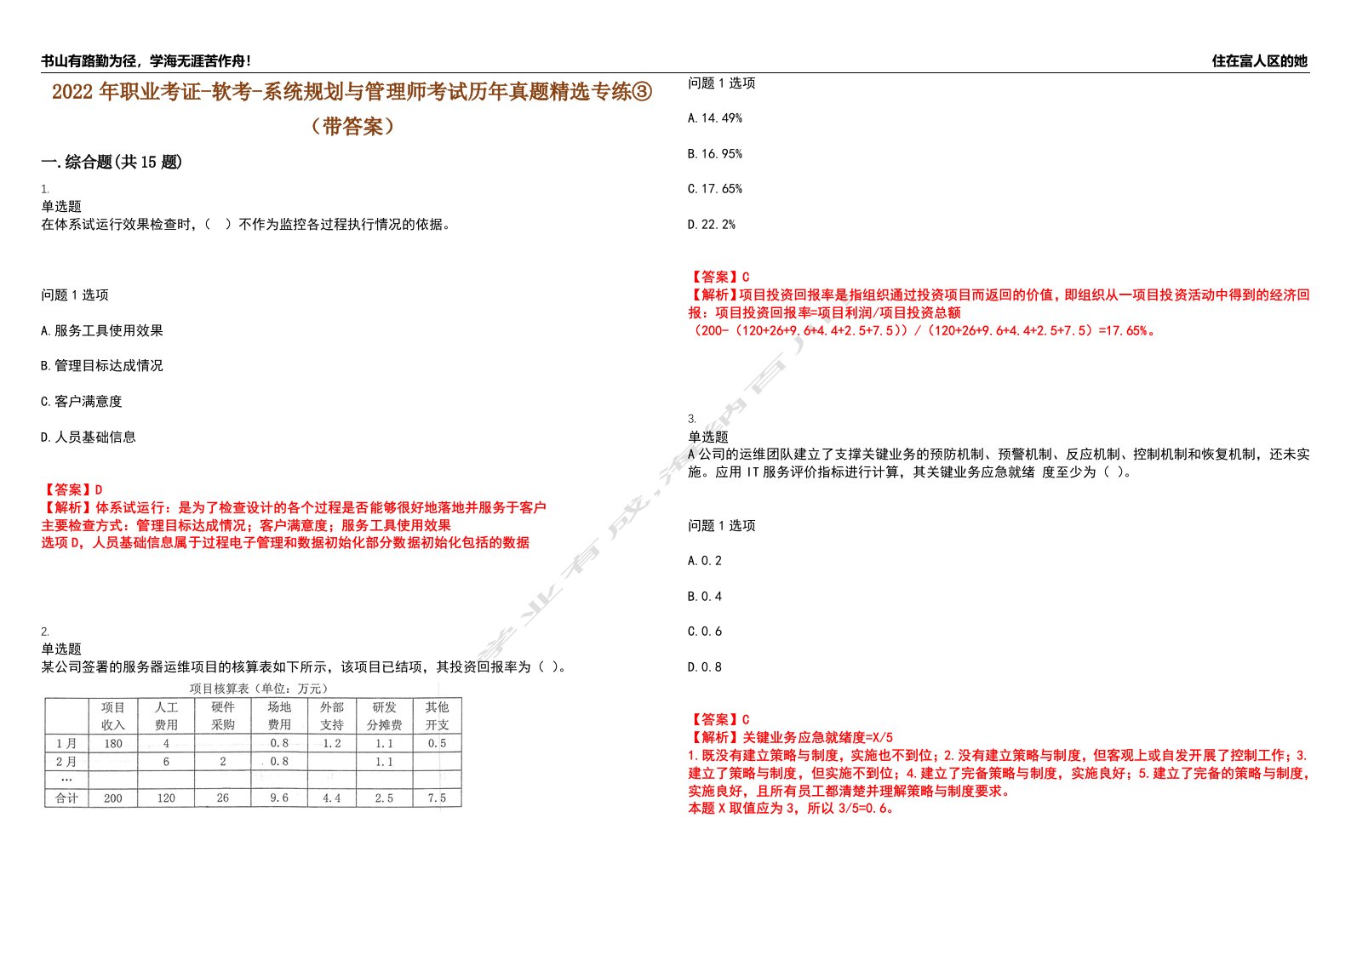Screen dimensions: 1351x955
Task: Click explanation '项目投资回报率=项目利润/项目投资总额'
Action: point(838,312)
